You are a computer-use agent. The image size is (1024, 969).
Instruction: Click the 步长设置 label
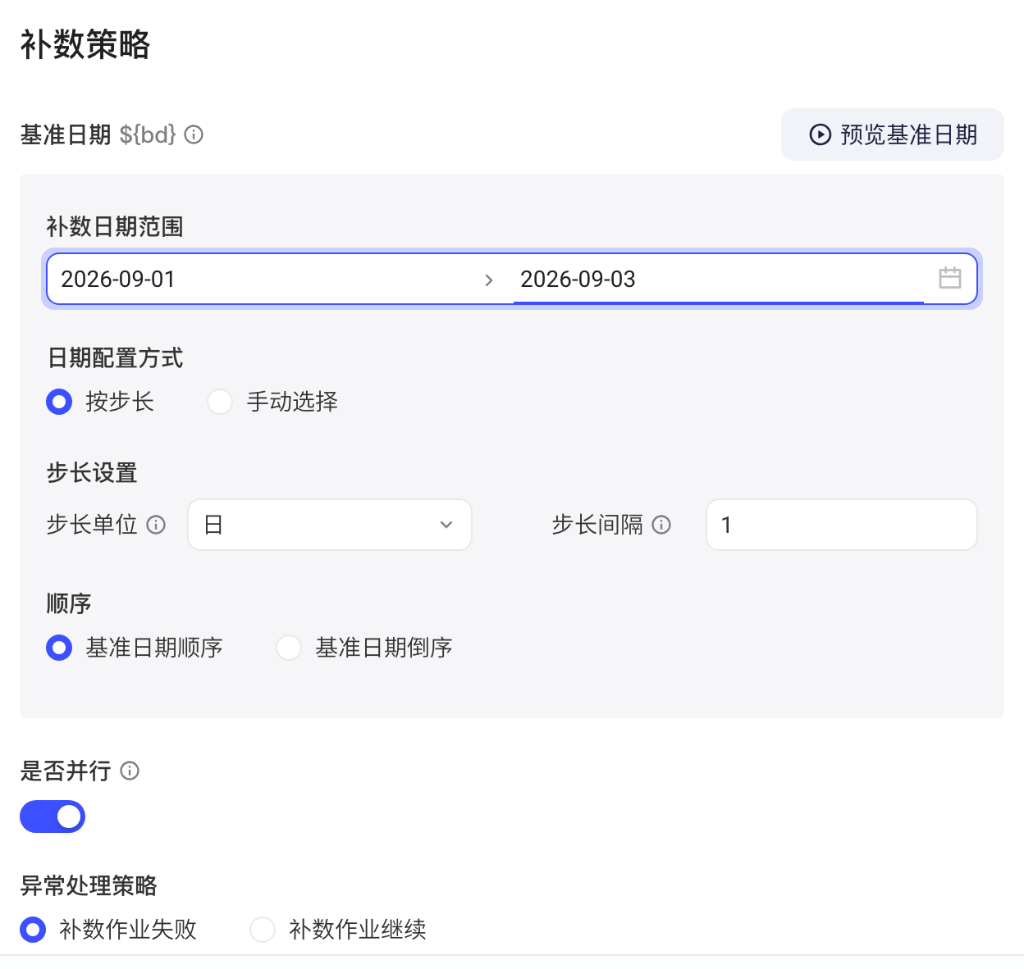click(x=92, y=473)
